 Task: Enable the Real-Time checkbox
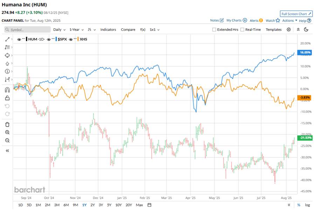(x=242, y=30)
